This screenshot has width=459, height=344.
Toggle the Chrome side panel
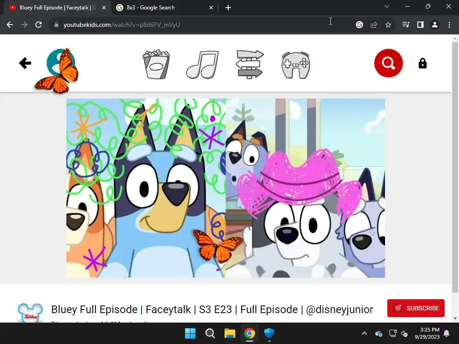[x=420, y=25]
